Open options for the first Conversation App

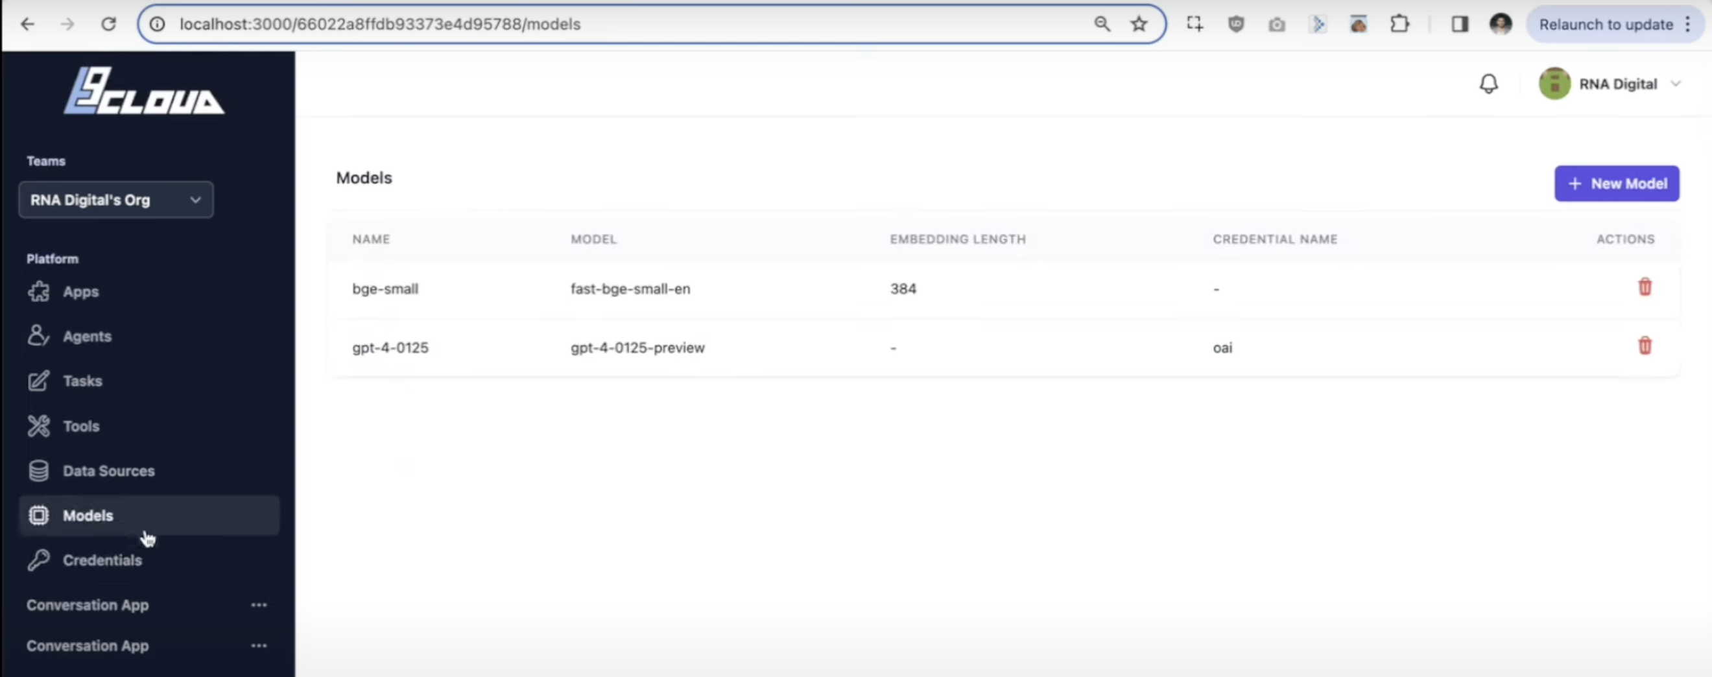259,604
